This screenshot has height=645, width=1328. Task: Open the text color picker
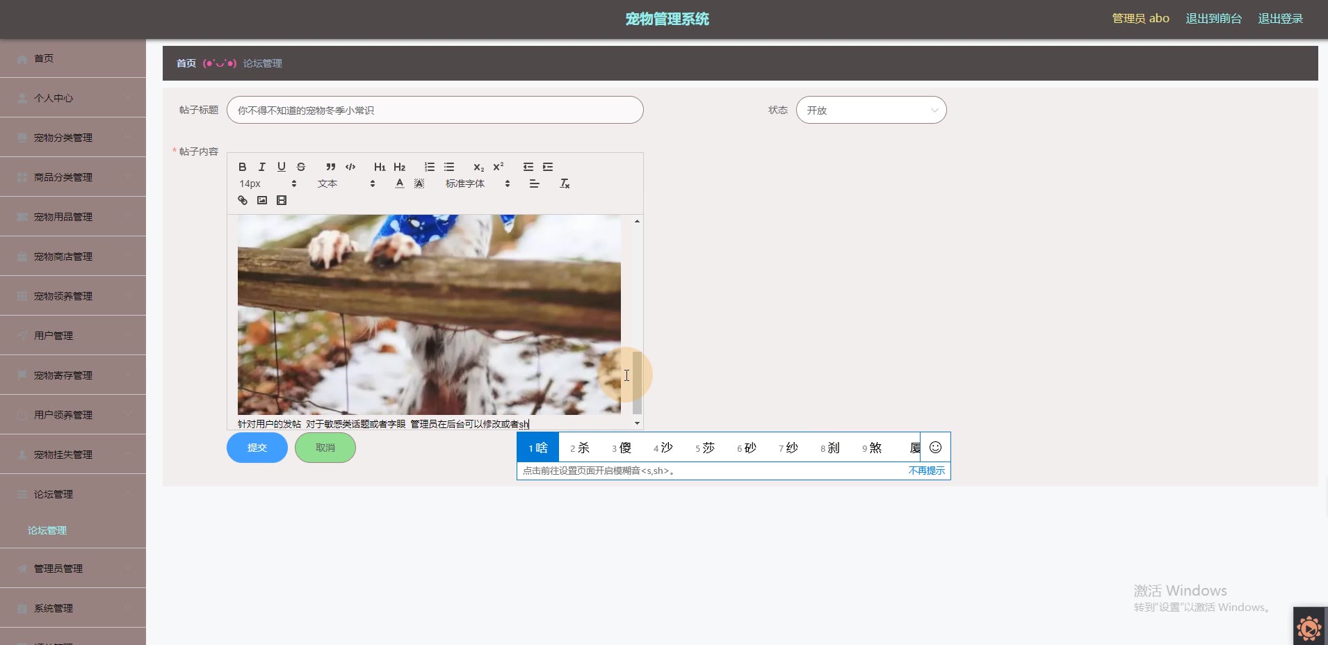tap(399, 183)
